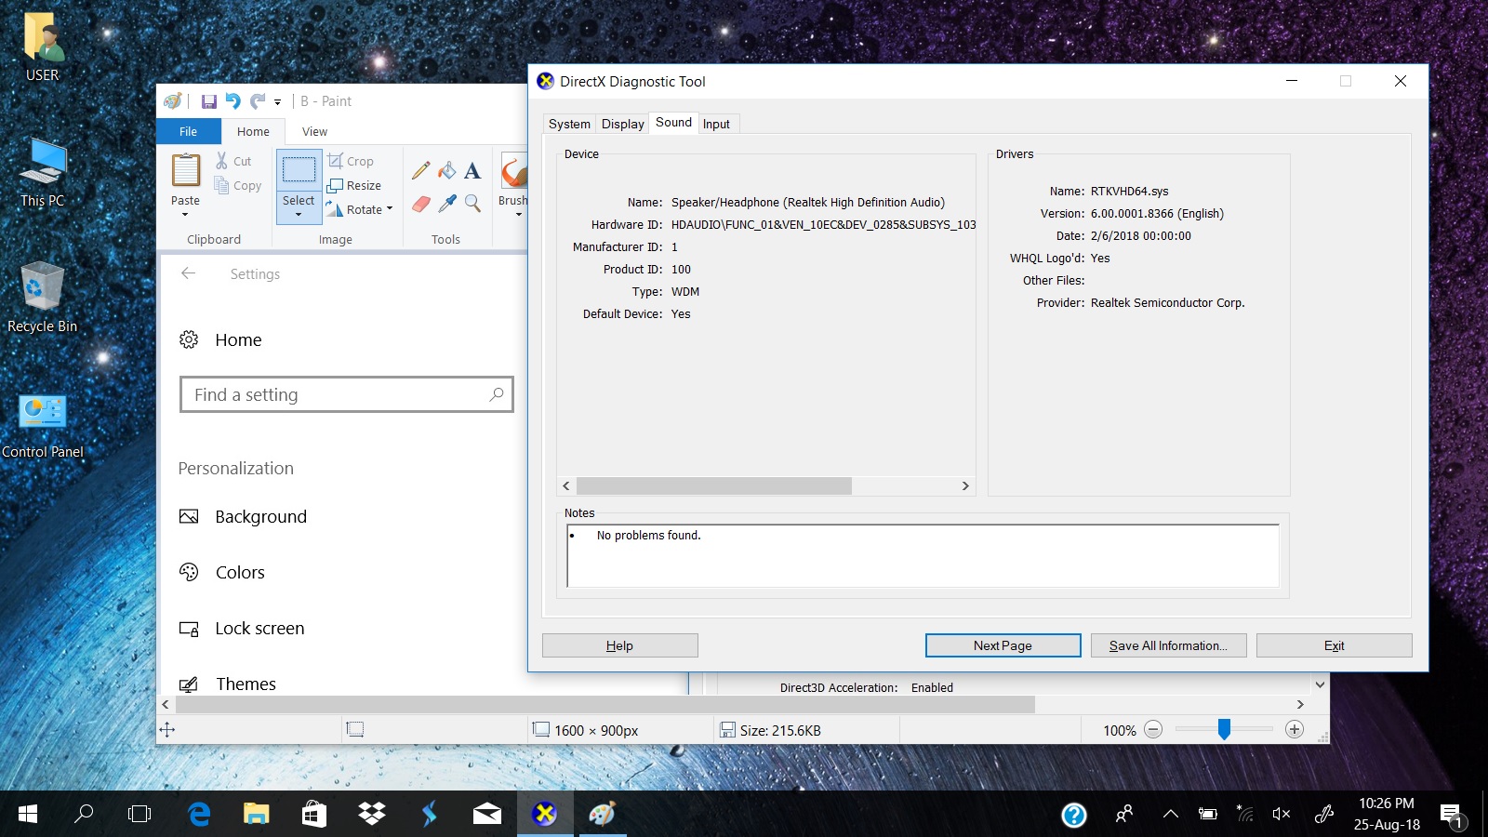Screen dimensions: 1488x837
Task: Click the Paint zoom slider handle
Action: (1224, 730)
